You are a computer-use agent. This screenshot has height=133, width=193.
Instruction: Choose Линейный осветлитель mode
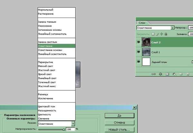tap(57, 54)
